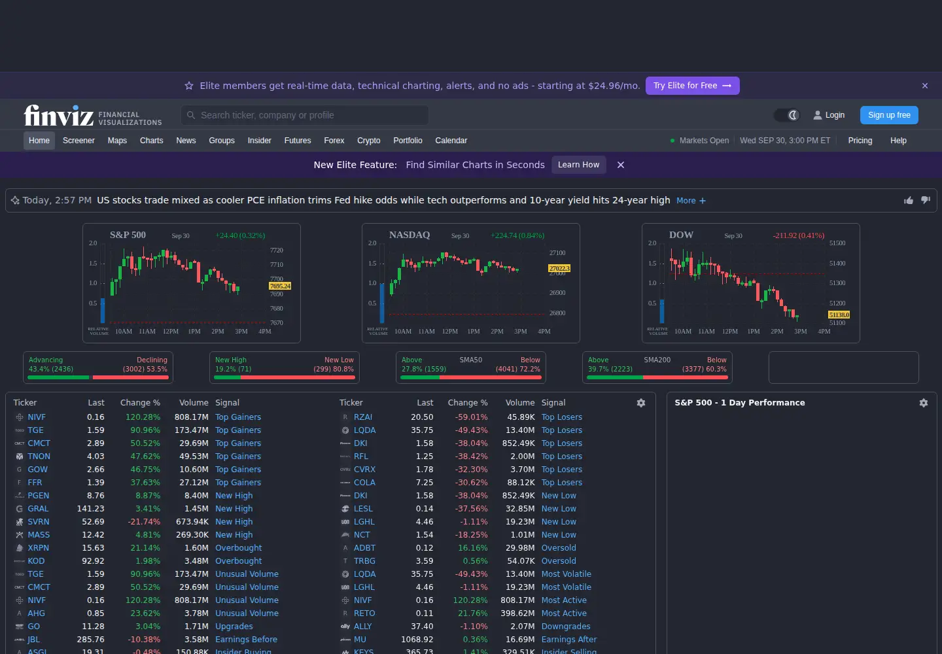
Task: Dismiss the New Elite Feature bar
Action: (x=621, y=165)
